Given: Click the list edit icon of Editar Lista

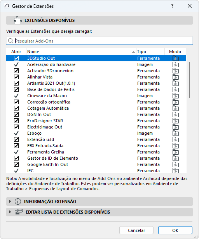Looking at the screenshot, I should coord(19,212).
